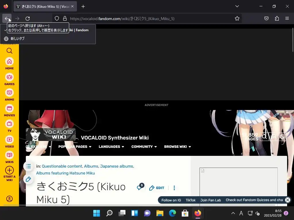Click the wiki search magnifier icon
294x220 pixels.
coord(264,137)
